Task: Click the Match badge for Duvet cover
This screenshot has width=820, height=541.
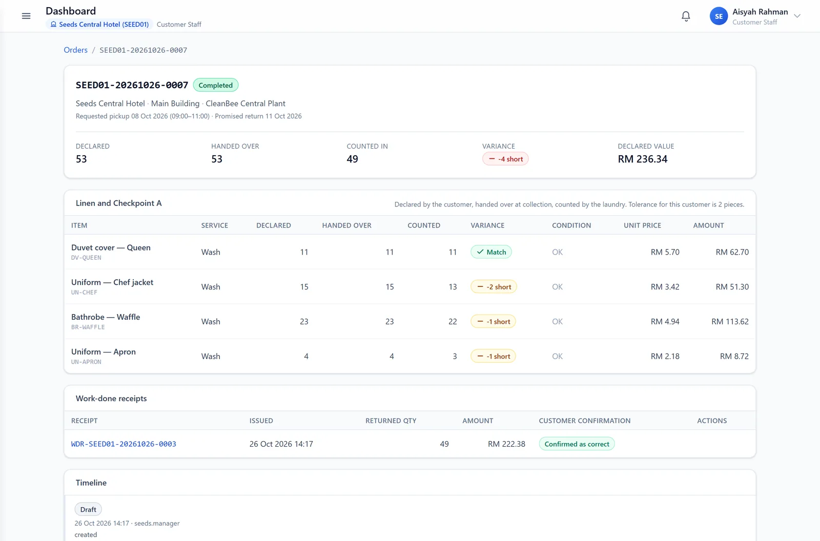Action: pyautogui.click(x=491, y=252)
